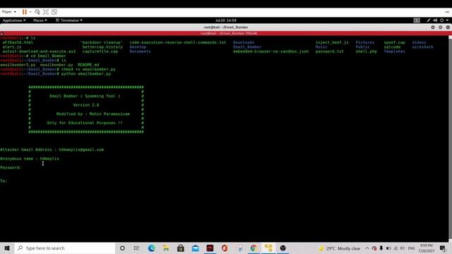Screen dimensions: 452x254
Task: Maximize the Terminator window
Action: click(440, 27)
